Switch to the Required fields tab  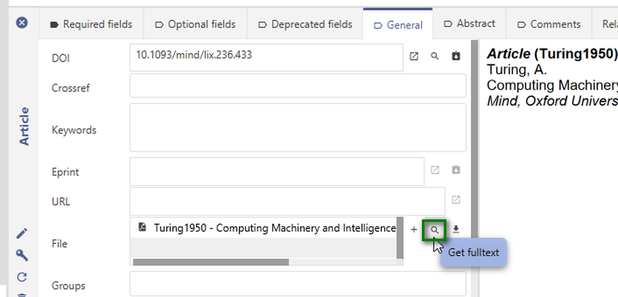[91, 25]
